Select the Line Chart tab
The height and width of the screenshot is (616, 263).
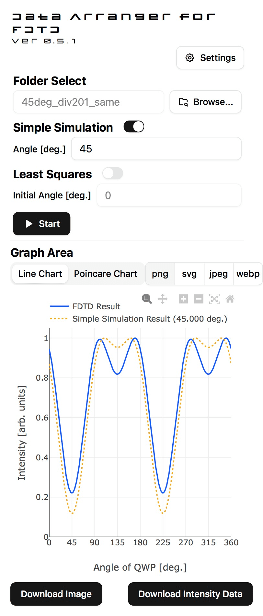[x=40, y=274]
